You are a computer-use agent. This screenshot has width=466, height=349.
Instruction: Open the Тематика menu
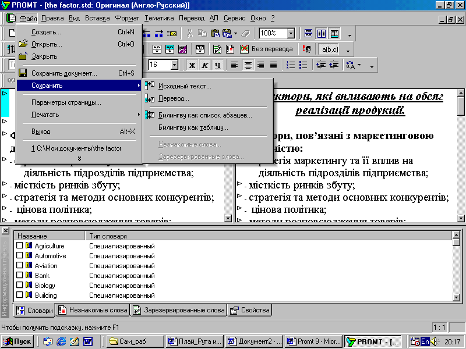click(159, 18)
